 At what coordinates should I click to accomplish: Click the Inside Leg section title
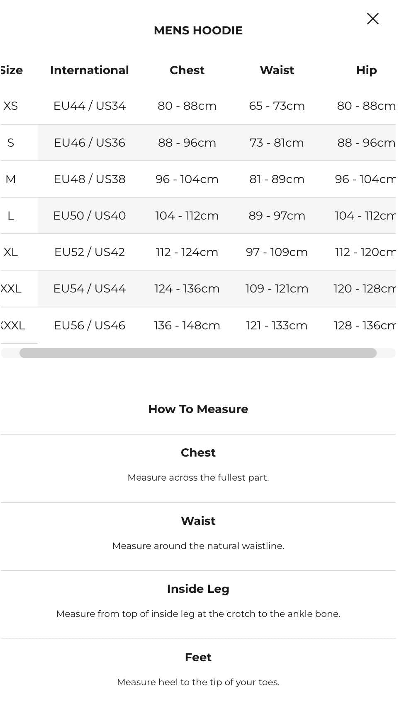198,589
